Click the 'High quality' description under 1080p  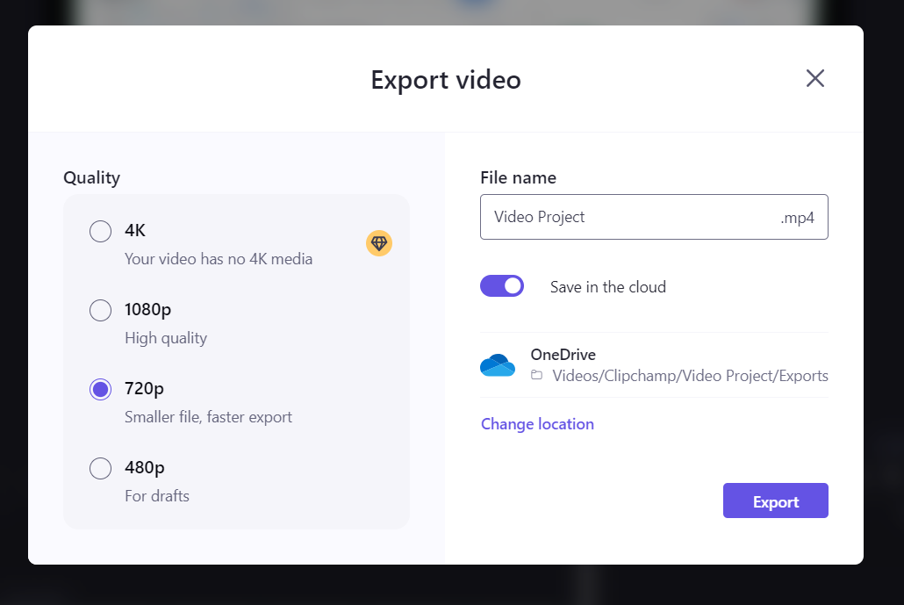point(166,338)
